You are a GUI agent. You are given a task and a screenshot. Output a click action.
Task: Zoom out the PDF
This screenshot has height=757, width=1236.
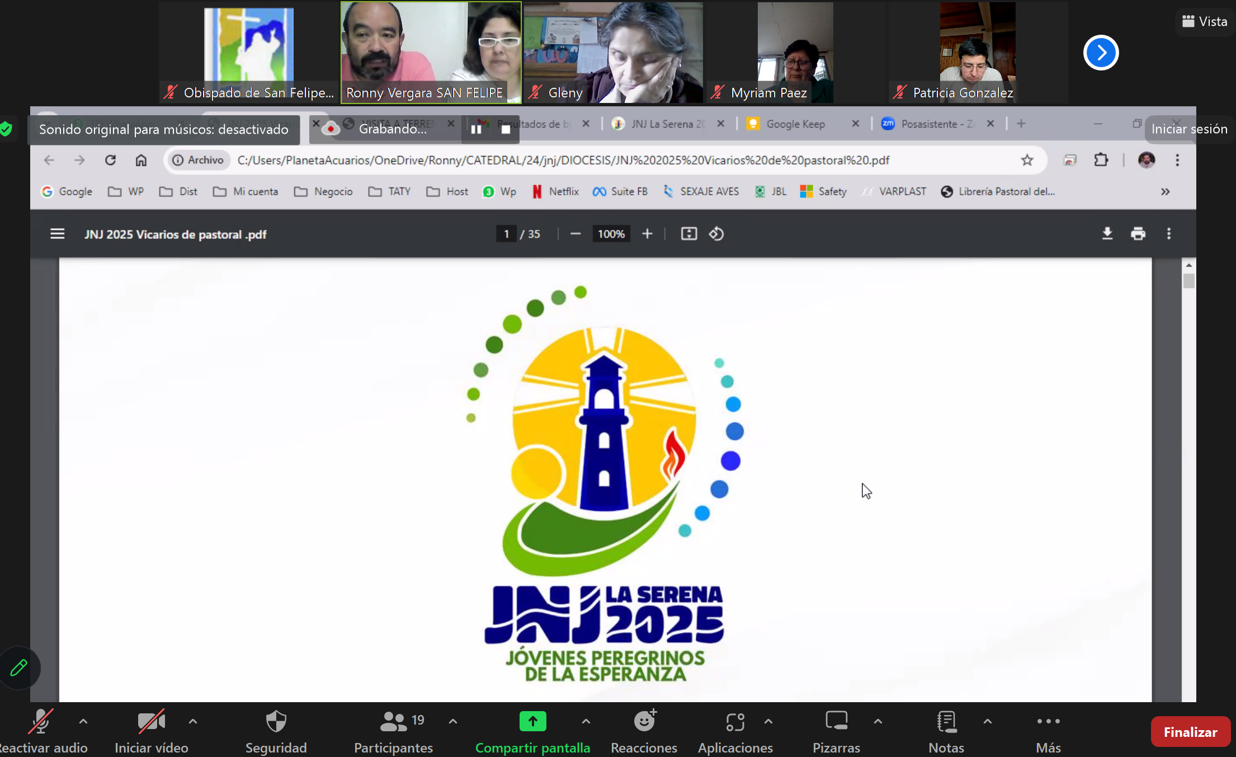575,234
